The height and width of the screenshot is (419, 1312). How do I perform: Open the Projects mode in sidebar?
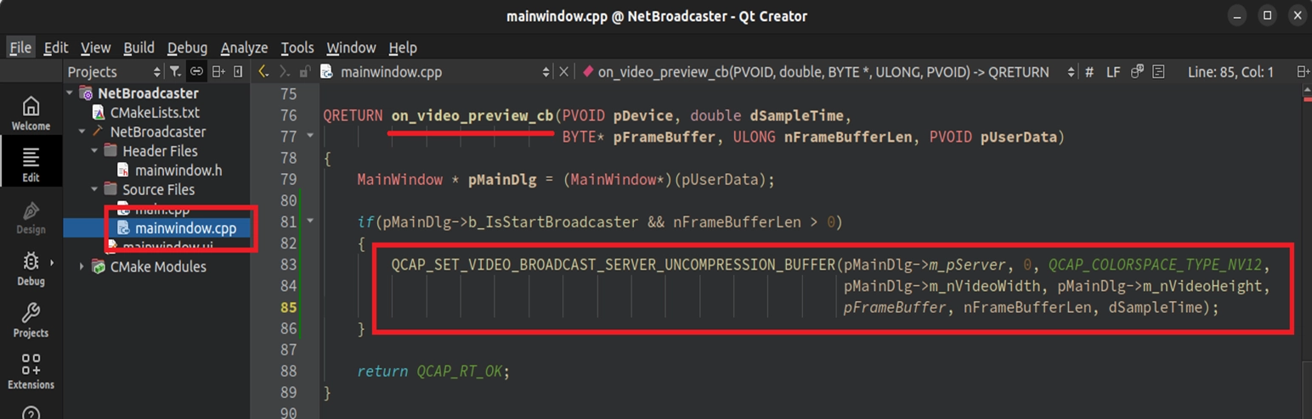[x=31, y=321]
